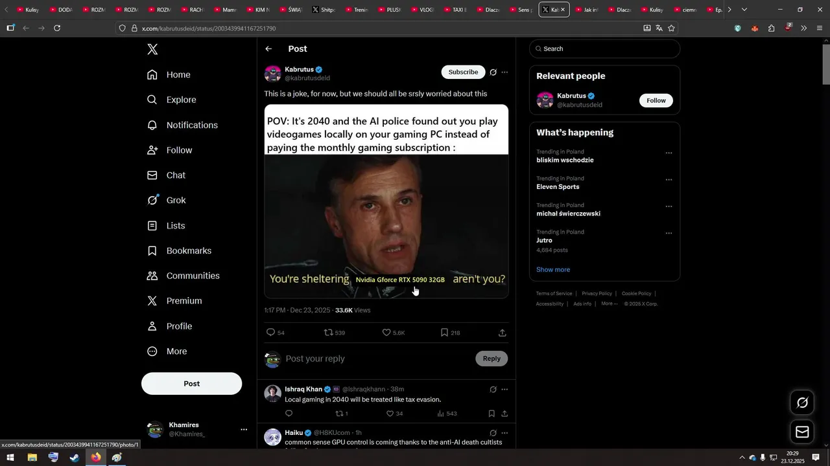Open the floating messages envelope button

click(802, 432)
